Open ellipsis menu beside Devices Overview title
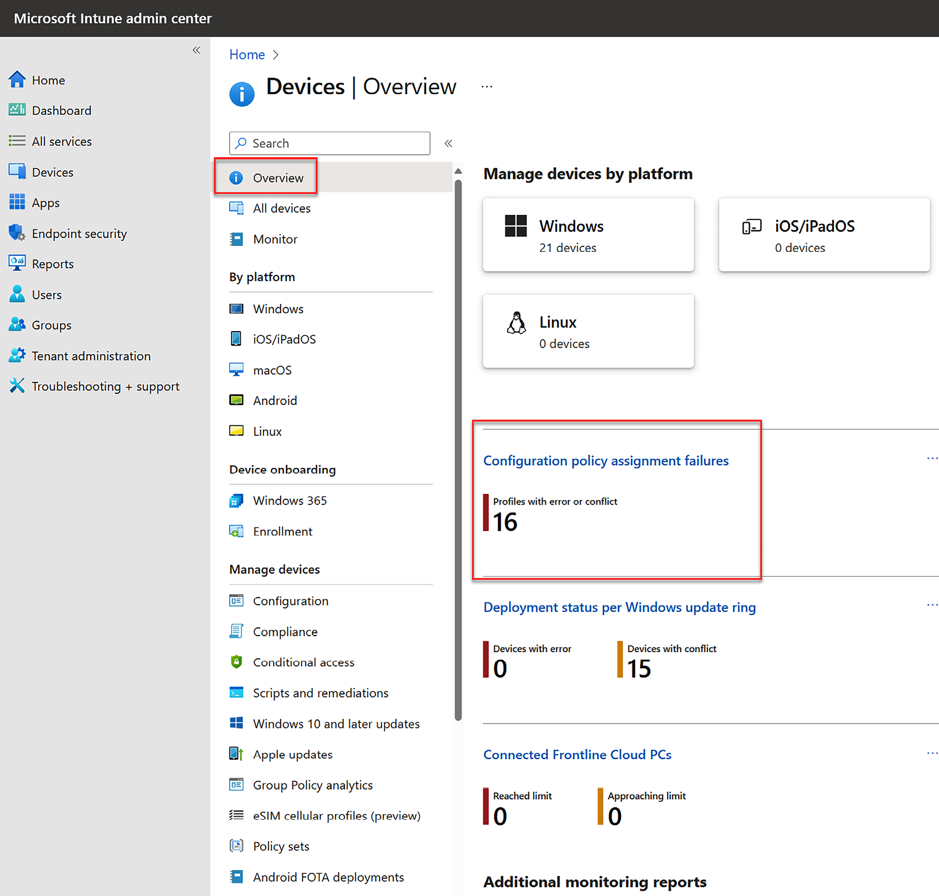The width and height of the screenshot is (939, 896). pos(487,87)
